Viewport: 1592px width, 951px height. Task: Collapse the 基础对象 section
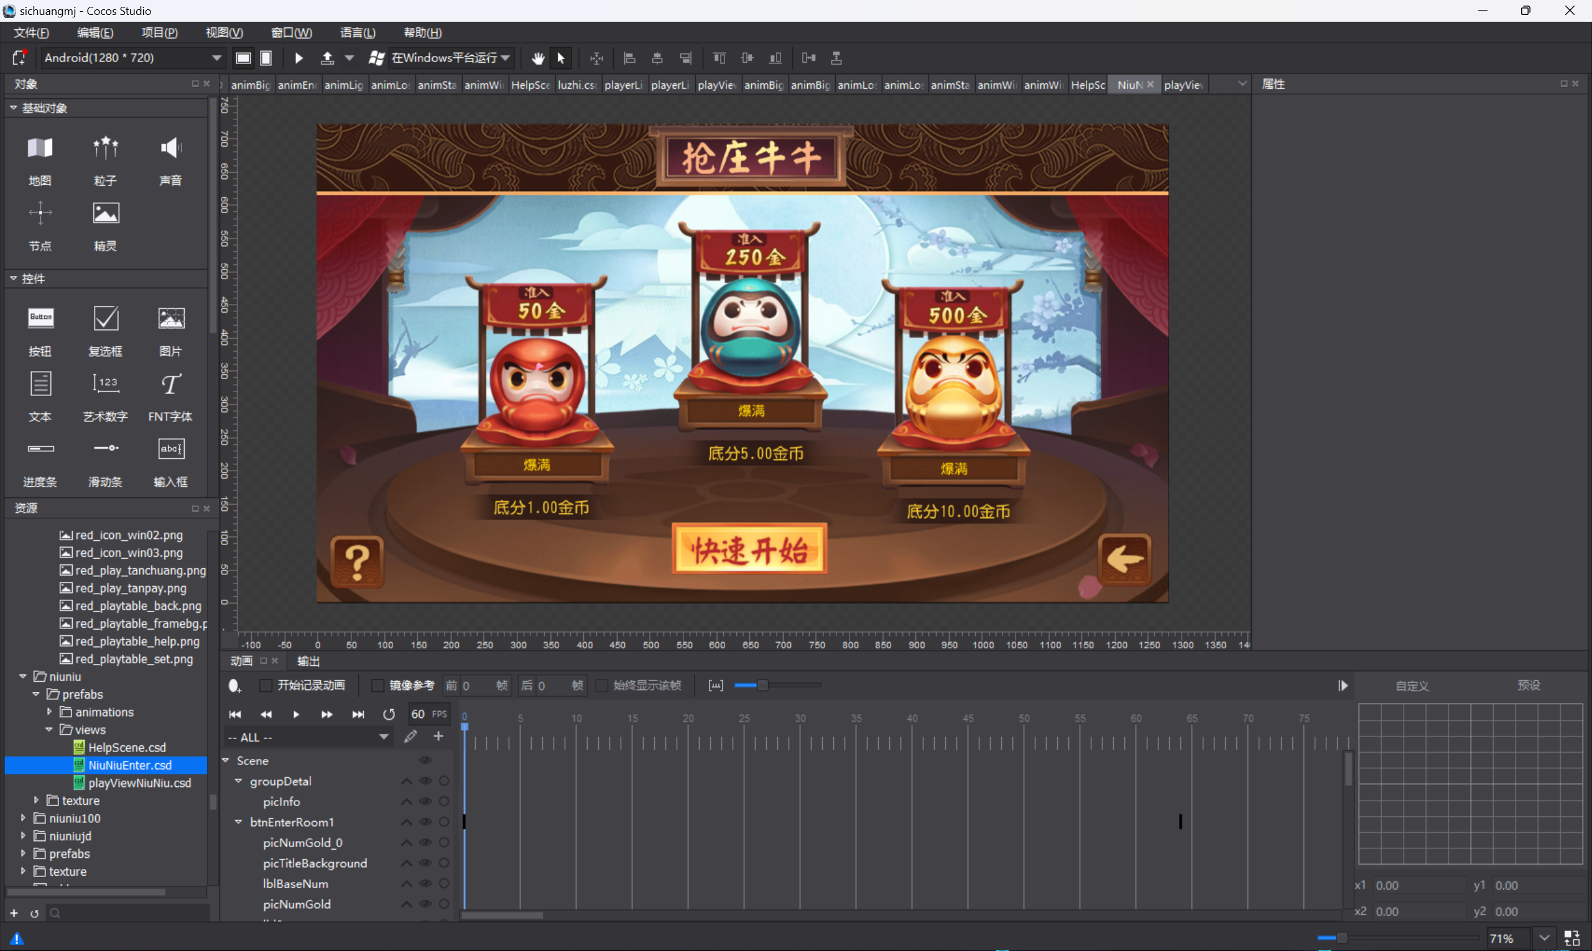(x=14, y=108)
